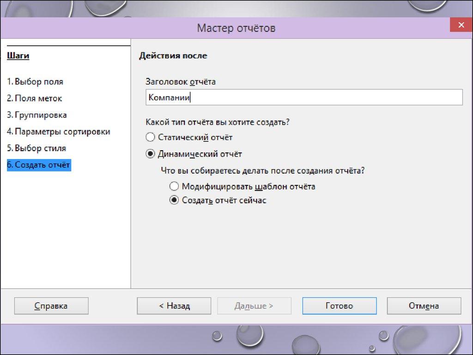Screen dimensions: 473x355
Task: Pick Модифицировать шаблон отчёта option
Action: click(174, 187)
